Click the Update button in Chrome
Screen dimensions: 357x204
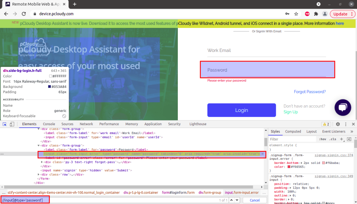coord(342,14)
